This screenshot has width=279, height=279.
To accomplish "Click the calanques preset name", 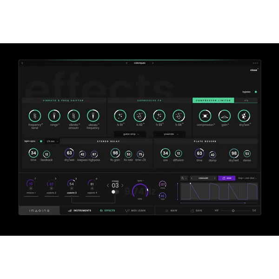I will coord(139,63).
